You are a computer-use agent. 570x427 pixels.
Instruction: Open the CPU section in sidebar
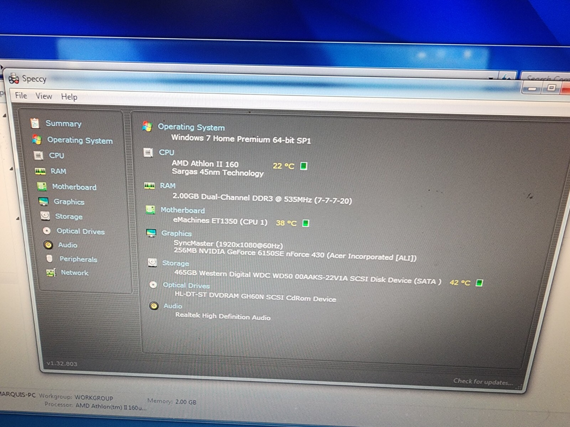57,155
